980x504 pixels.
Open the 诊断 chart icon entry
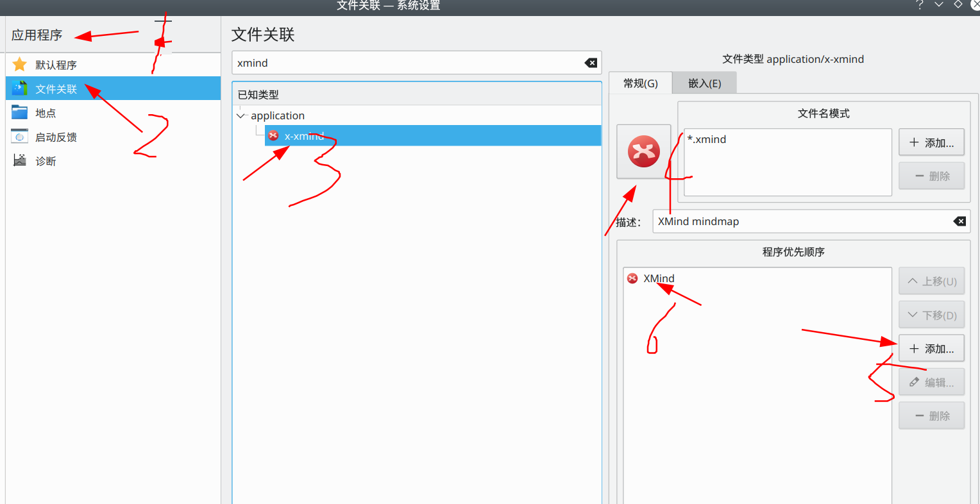tap(20, 160)
